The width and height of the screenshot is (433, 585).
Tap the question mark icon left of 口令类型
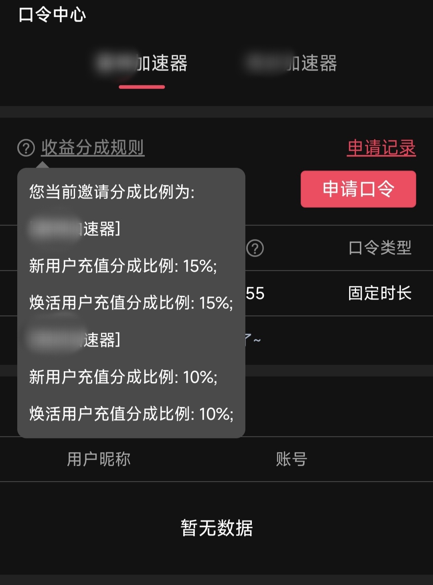tap(255, 248)
